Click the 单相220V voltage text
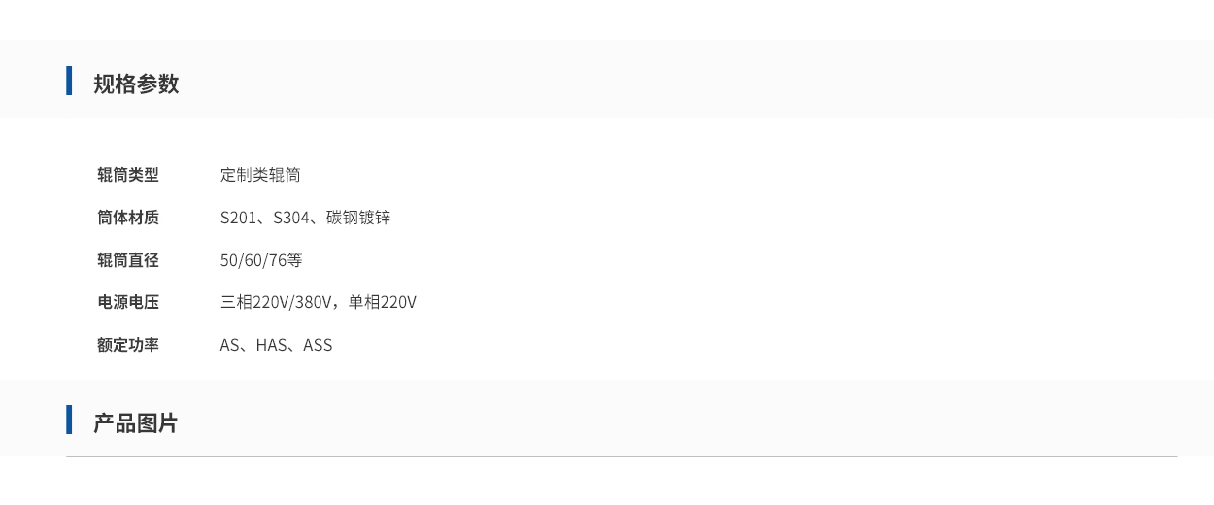The image size is (1214, 505). [x=383, y=302]
